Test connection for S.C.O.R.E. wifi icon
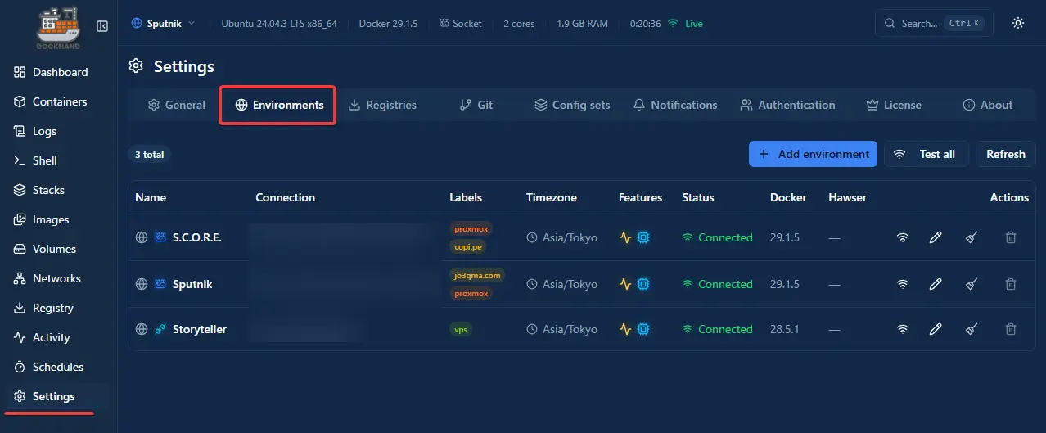 (x=902, y=237)
